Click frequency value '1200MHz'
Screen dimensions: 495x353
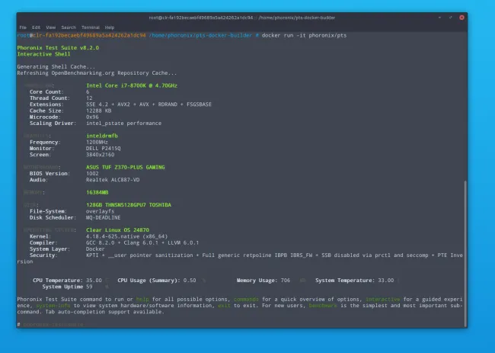[97, 143]
